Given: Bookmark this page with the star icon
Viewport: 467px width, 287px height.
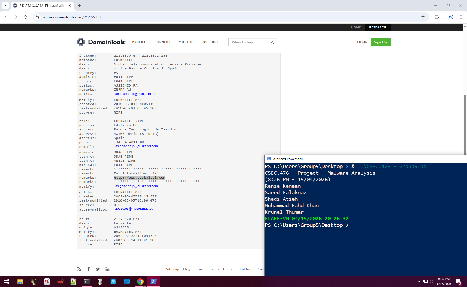Looking at the screenshot, I should coord(423,17).
